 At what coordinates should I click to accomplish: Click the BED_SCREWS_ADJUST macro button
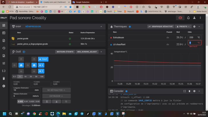[87, 52]
